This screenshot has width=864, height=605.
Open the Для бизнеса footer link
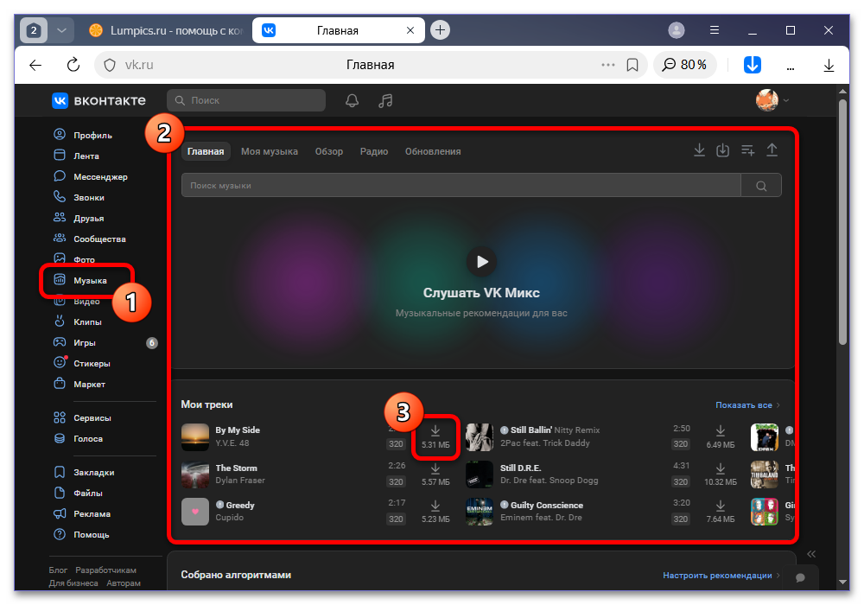(73, 583)
